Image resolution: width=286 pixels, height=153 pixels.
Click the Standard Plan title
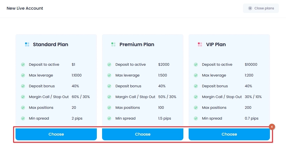tap(50, 44)
